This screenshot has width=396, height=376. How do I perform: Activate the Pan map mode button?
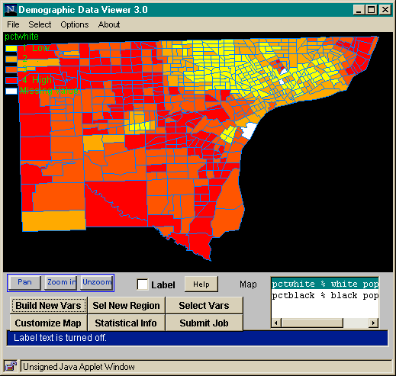tap(24, 282)
